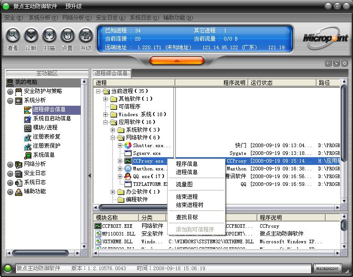Expand the 办公软件 (1) folder

[x=113, y=192]
